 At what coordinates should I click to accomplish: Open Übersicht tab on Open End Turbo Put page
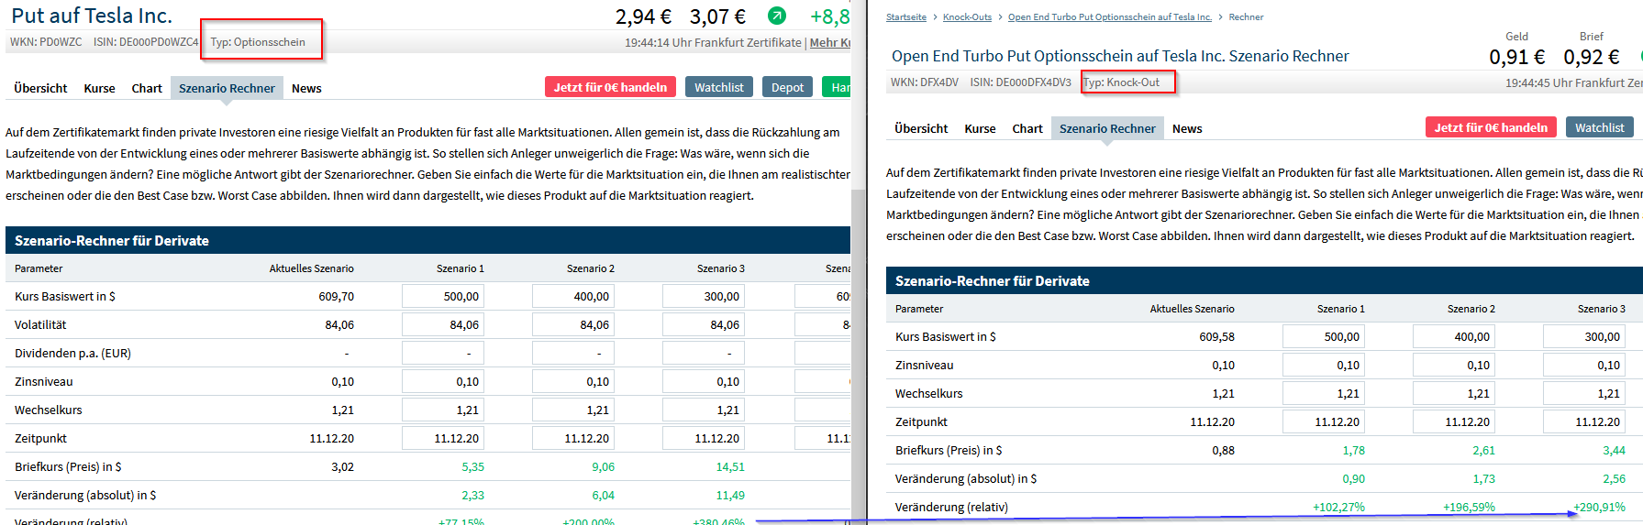921,128
